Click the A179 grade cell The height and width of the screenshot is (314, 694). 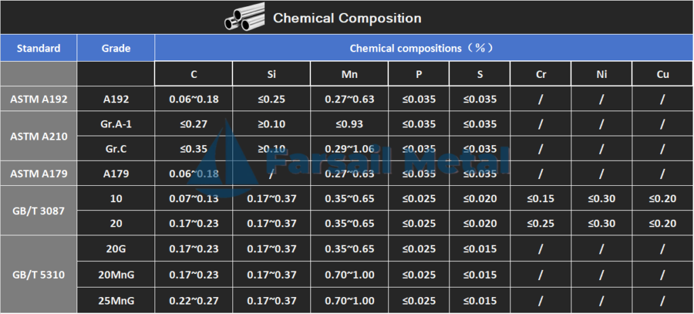click(x=116, y=173)
